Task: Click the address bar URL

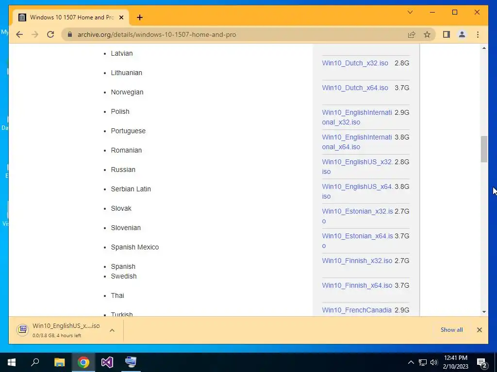Action: coord(157,34)
